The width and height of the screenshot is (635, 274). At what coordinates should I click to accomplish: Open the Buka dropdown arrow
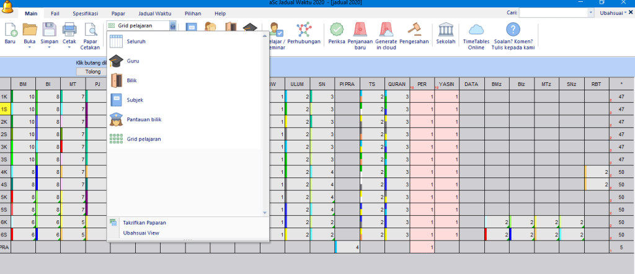pyautogui.click(x=30, y=47)
